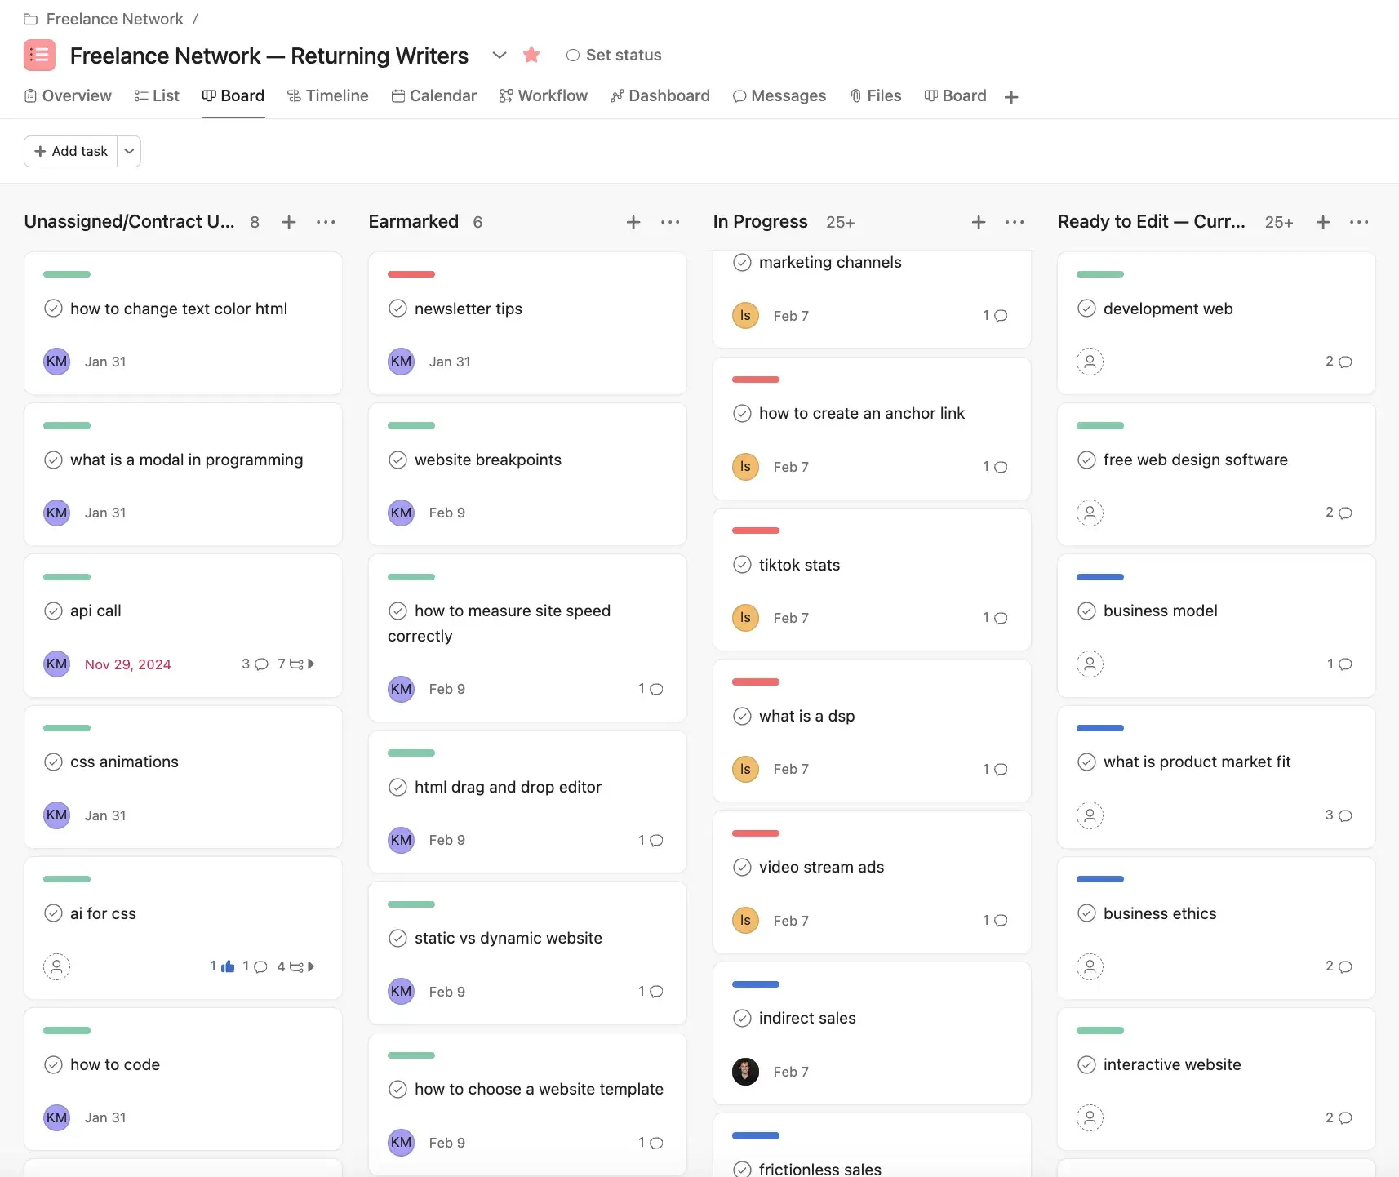Add a task to Earmarked column
This screenshot has height=1177, width=1399.
tap(633, 222)
